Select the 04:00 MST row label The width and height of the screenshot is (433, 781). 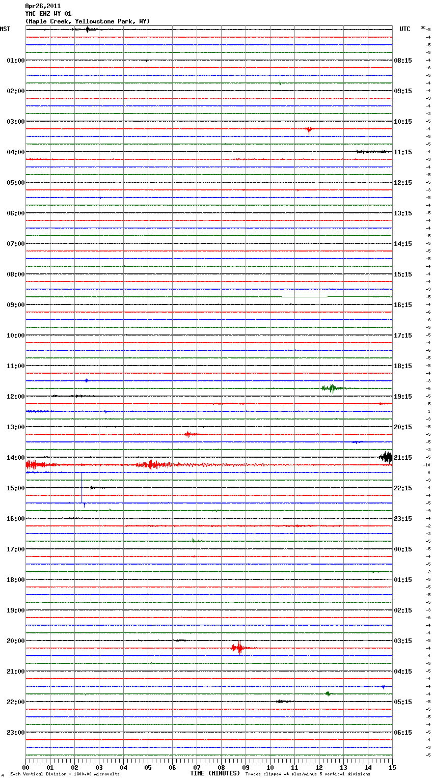tap(16, 152)
